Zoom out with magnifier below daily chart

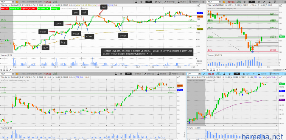click(x=214, y=70)
